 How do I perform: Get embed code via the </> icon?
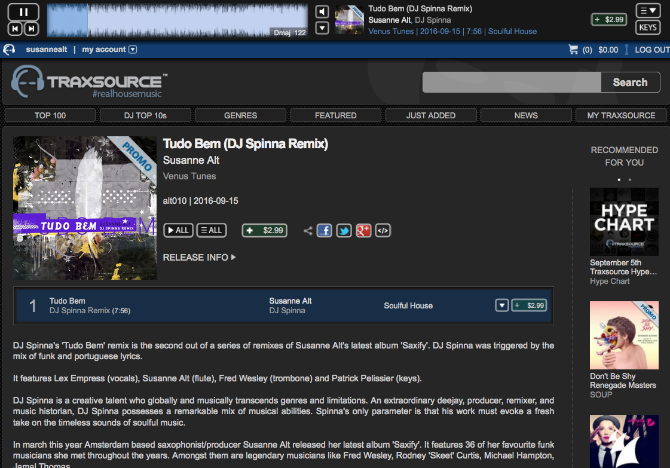pyautogui.click(x=383, y=231)
